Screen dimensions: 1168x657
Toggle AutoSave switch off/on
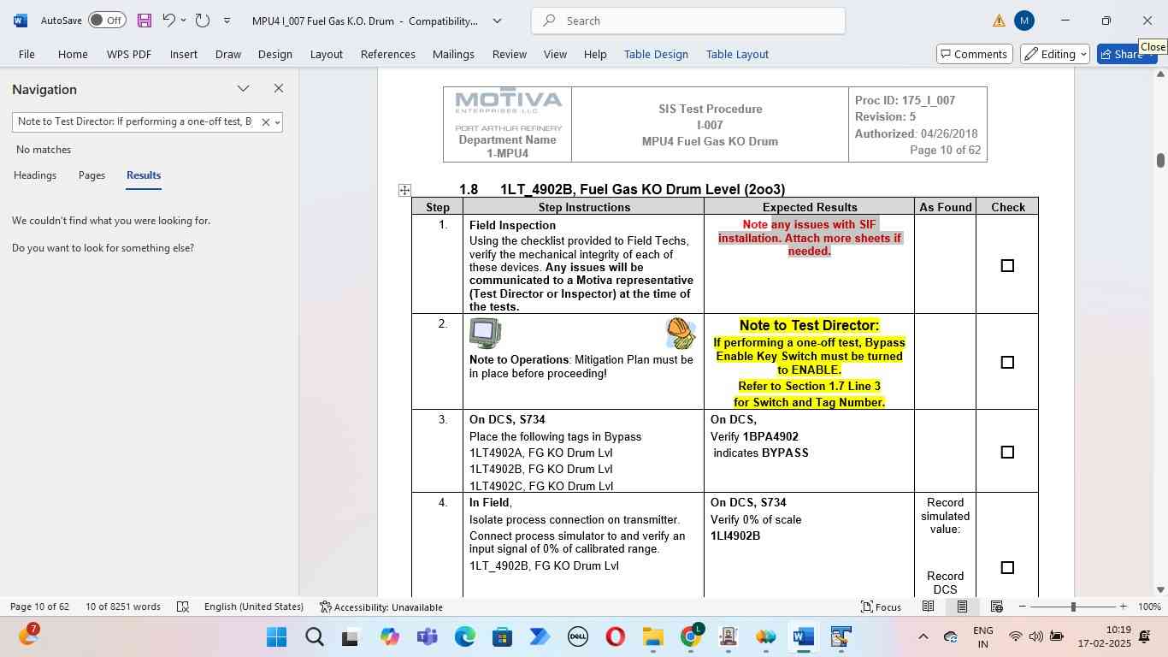point(107,21)
